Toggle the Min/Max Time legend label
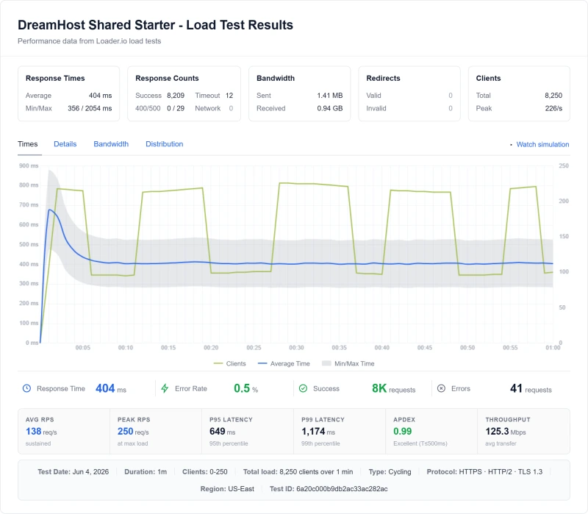Image resolution: width=588 pixels, height=514 pixels. 354,363
